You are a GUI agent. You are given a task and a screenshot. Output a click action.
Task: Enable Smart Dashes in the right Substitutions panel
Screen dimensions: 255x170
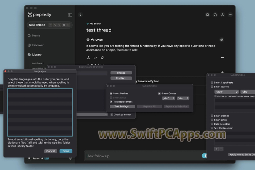click(x=212, y=116)
